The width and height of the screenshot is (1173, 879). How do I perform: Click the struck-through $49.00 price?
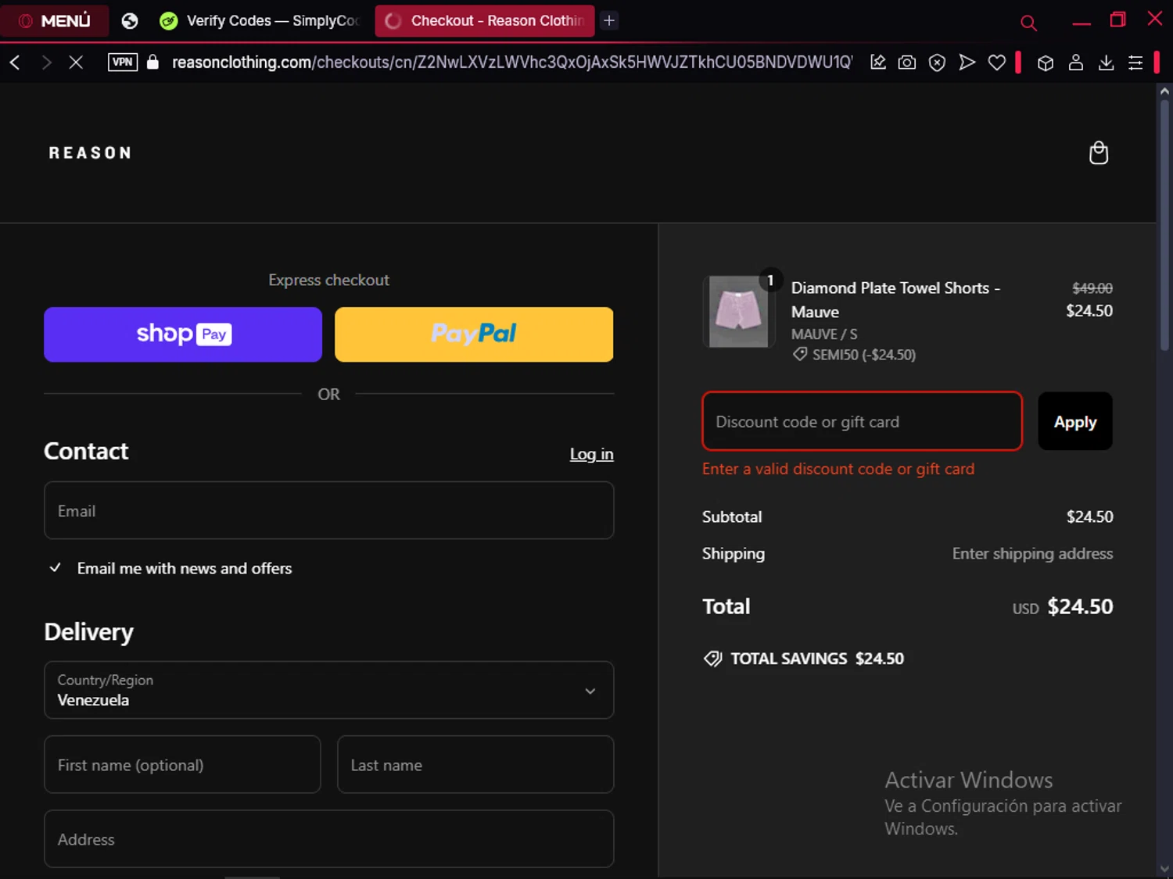coord(1092,288)
